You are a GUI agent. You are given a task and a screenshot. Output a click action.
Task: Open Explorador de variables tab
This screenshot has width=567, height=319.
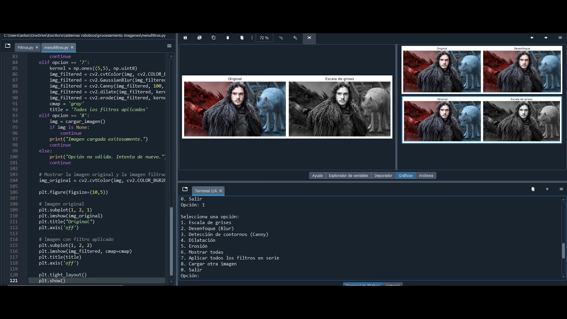(349, 175)
